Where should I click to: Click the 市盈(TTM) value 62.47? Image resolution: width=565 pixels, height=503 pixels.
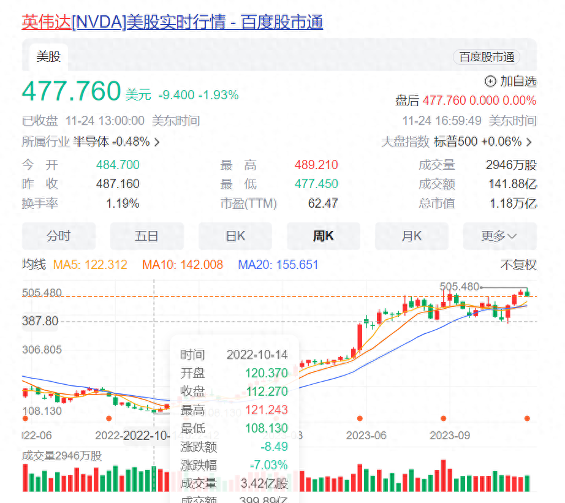point(323,203)
